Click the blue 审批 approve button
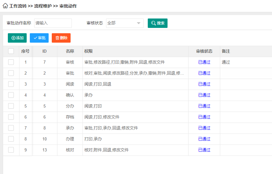272x174 pixels. click(x=39, y=38)
